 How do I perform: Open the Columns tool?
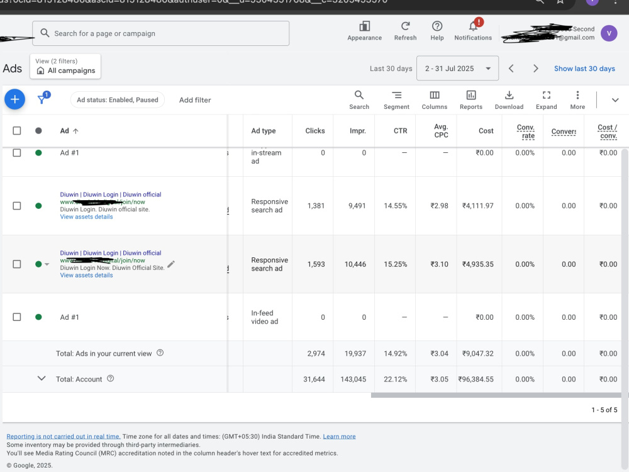pos(435,95)
